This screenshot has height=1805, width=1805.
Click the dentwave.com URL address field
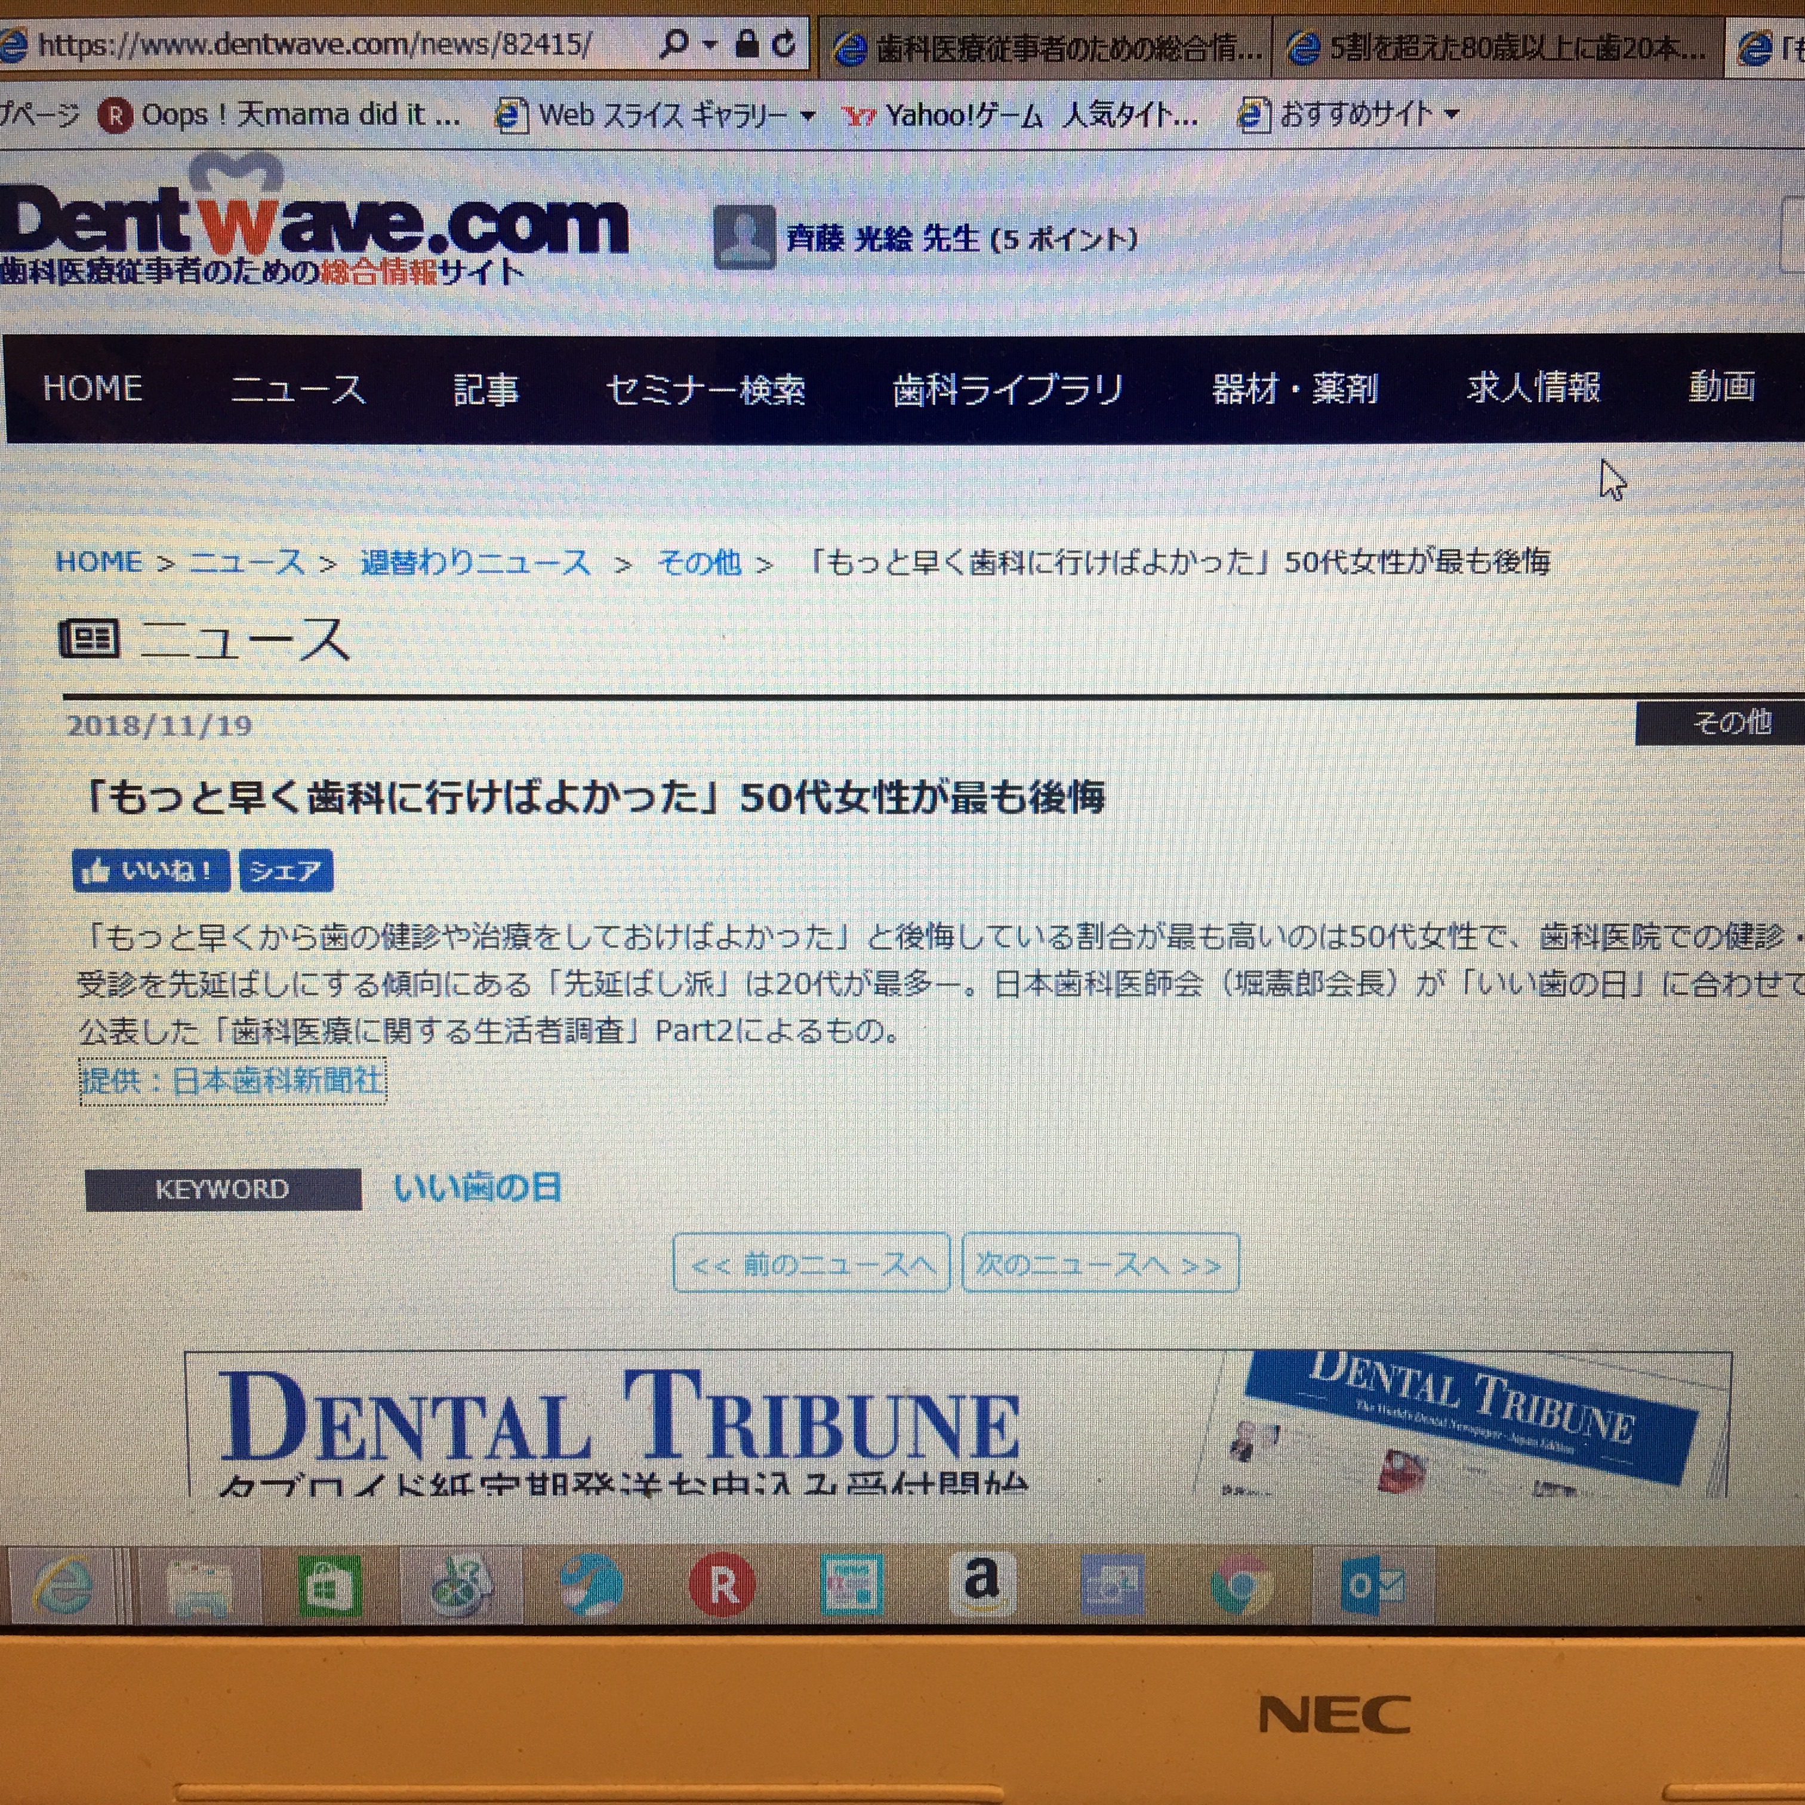click(316, 44)
